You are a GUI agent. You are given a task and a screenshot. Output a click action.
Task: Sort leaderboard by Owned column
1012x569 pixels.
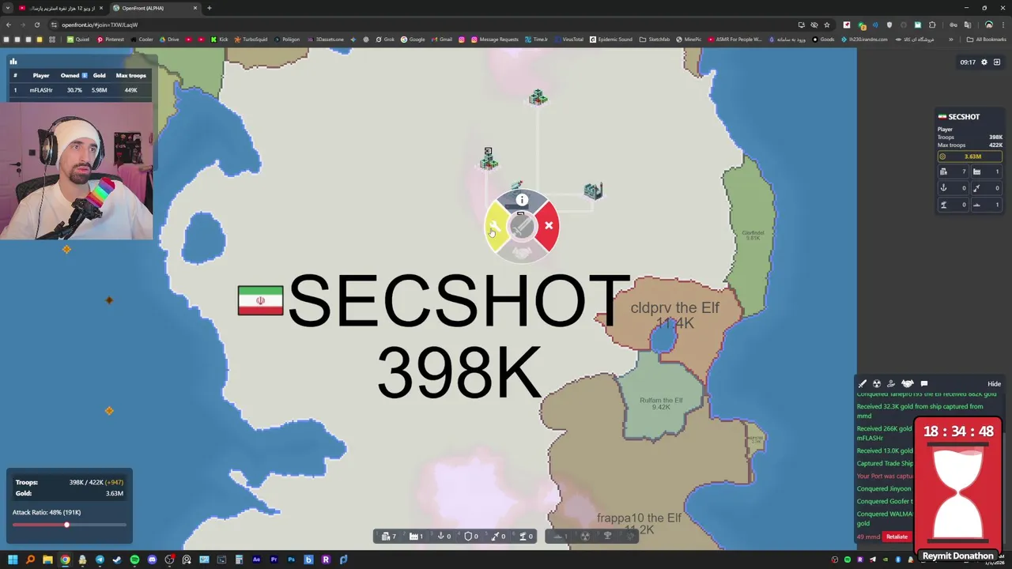coord(73,76)
